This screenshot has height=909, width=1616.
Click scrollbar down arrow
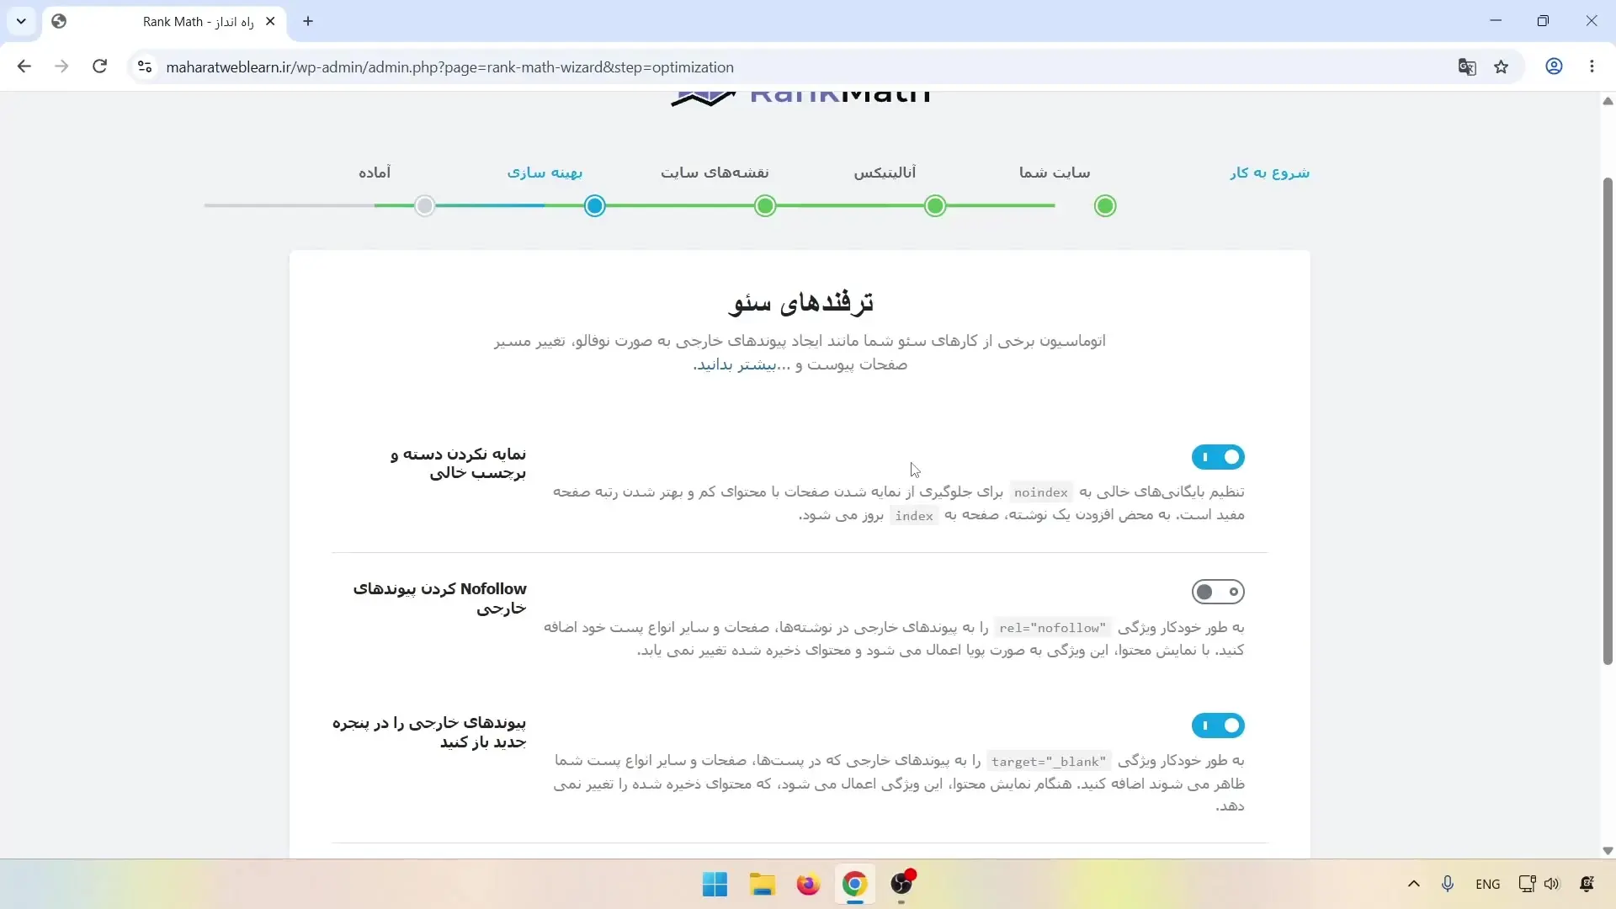click(x=1608, y=851)
